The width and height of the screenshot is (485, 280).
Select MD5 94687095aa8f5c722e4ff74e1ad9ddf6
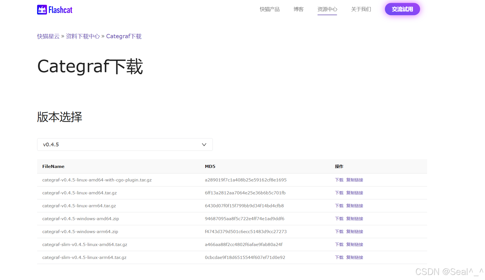point(245,218)
